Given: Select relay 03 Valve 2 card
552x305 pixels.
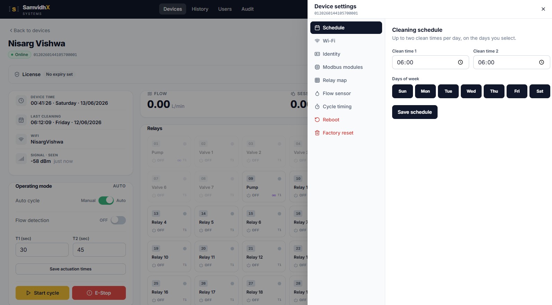Looking at the screenshot, I should [x=264, y=152].
